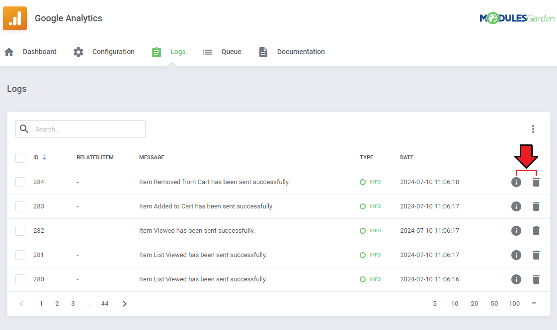Click the search magnifier icon
Image resolution: width=557 pixels, height=330 pixels.
24,129
